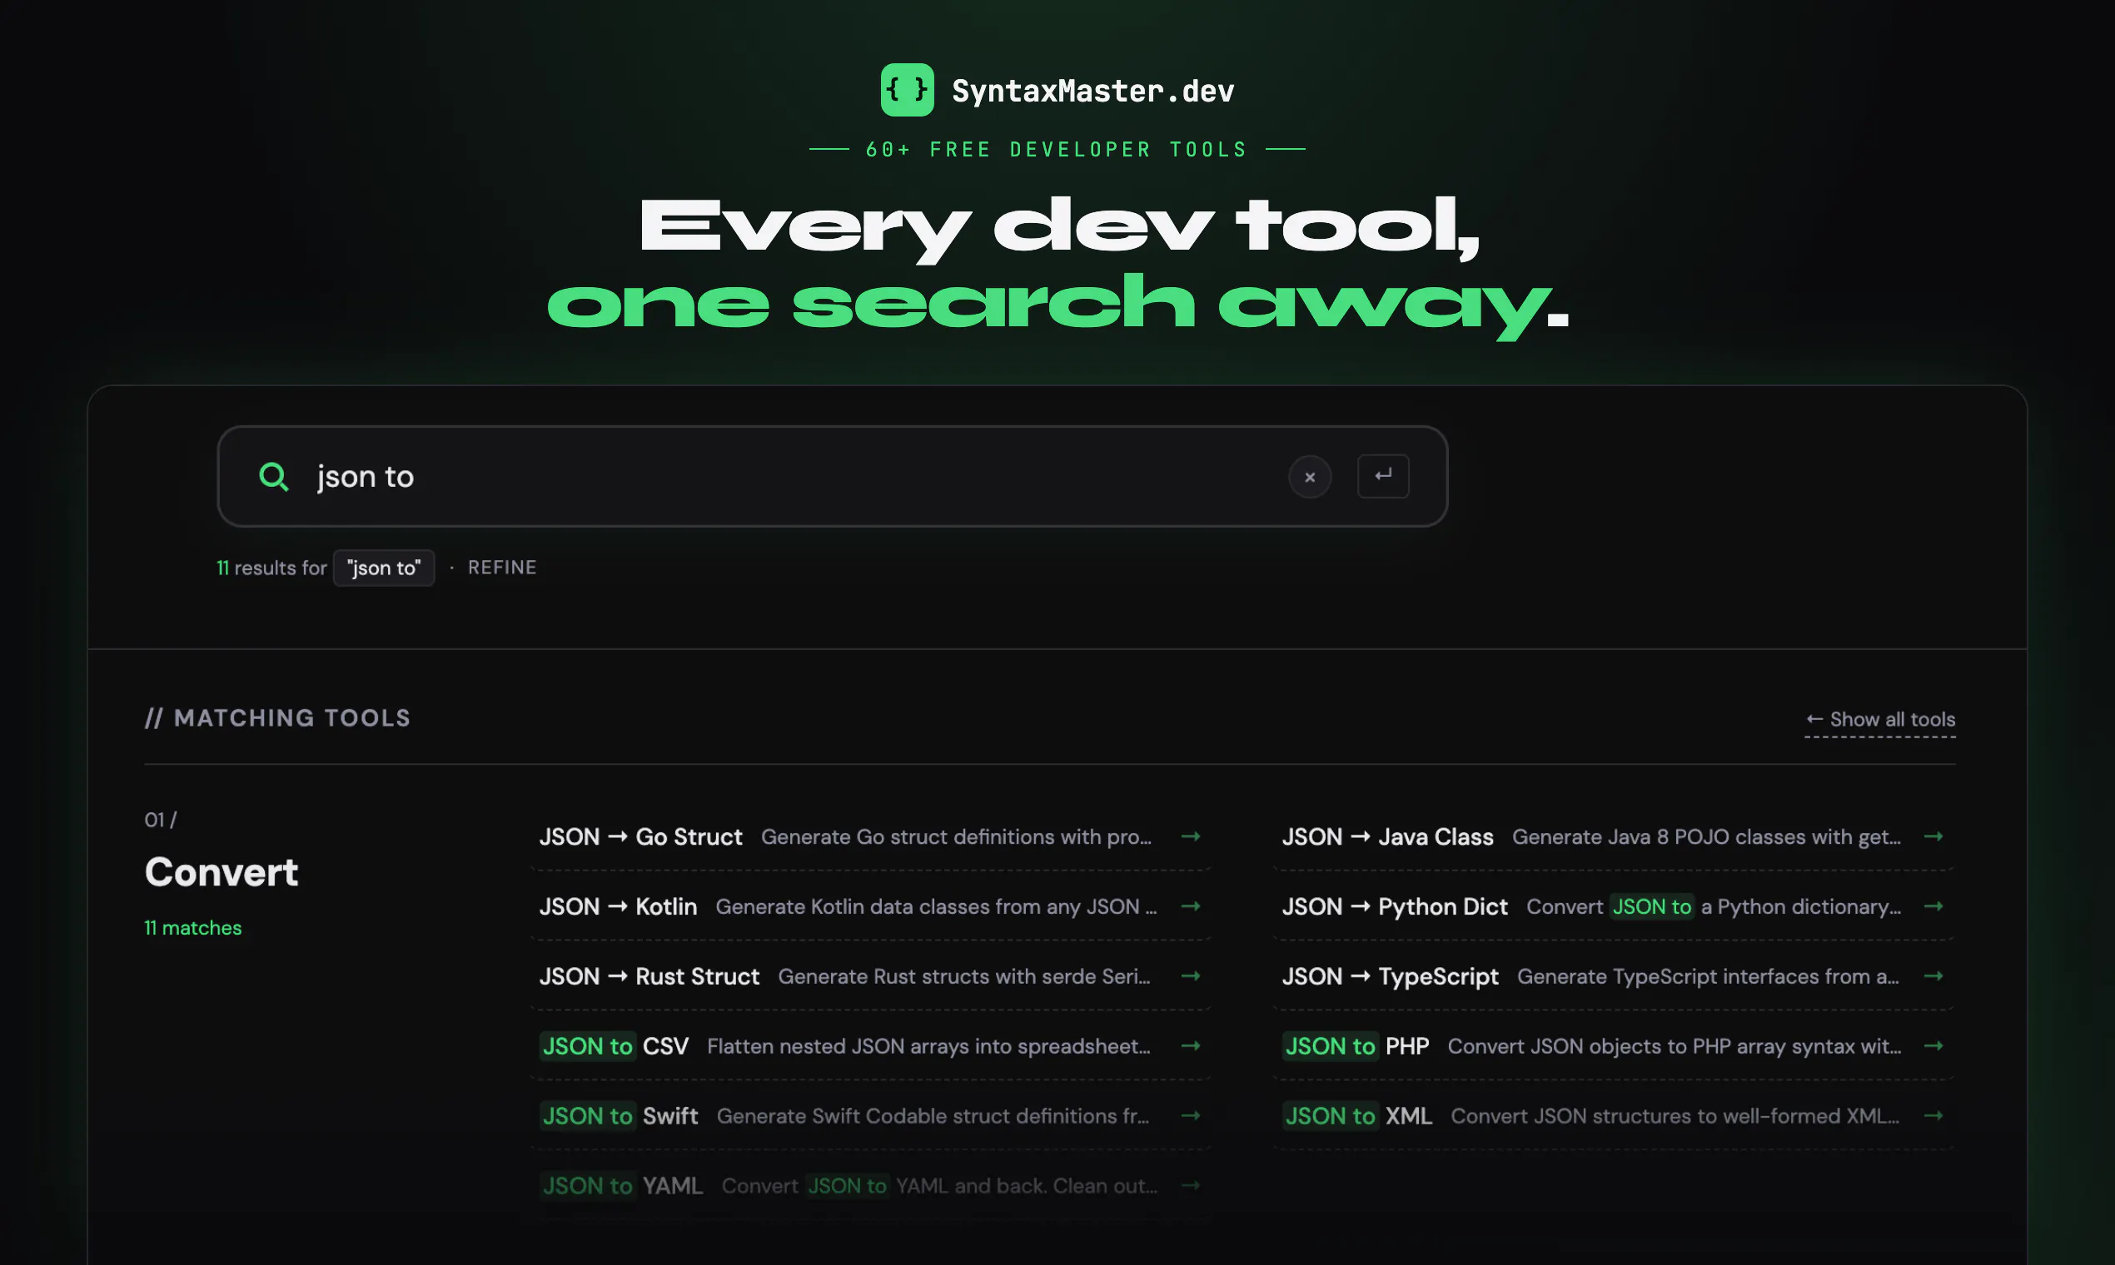
Task: Click the arrow icon on CSV row
Action: point(1191,1046)
